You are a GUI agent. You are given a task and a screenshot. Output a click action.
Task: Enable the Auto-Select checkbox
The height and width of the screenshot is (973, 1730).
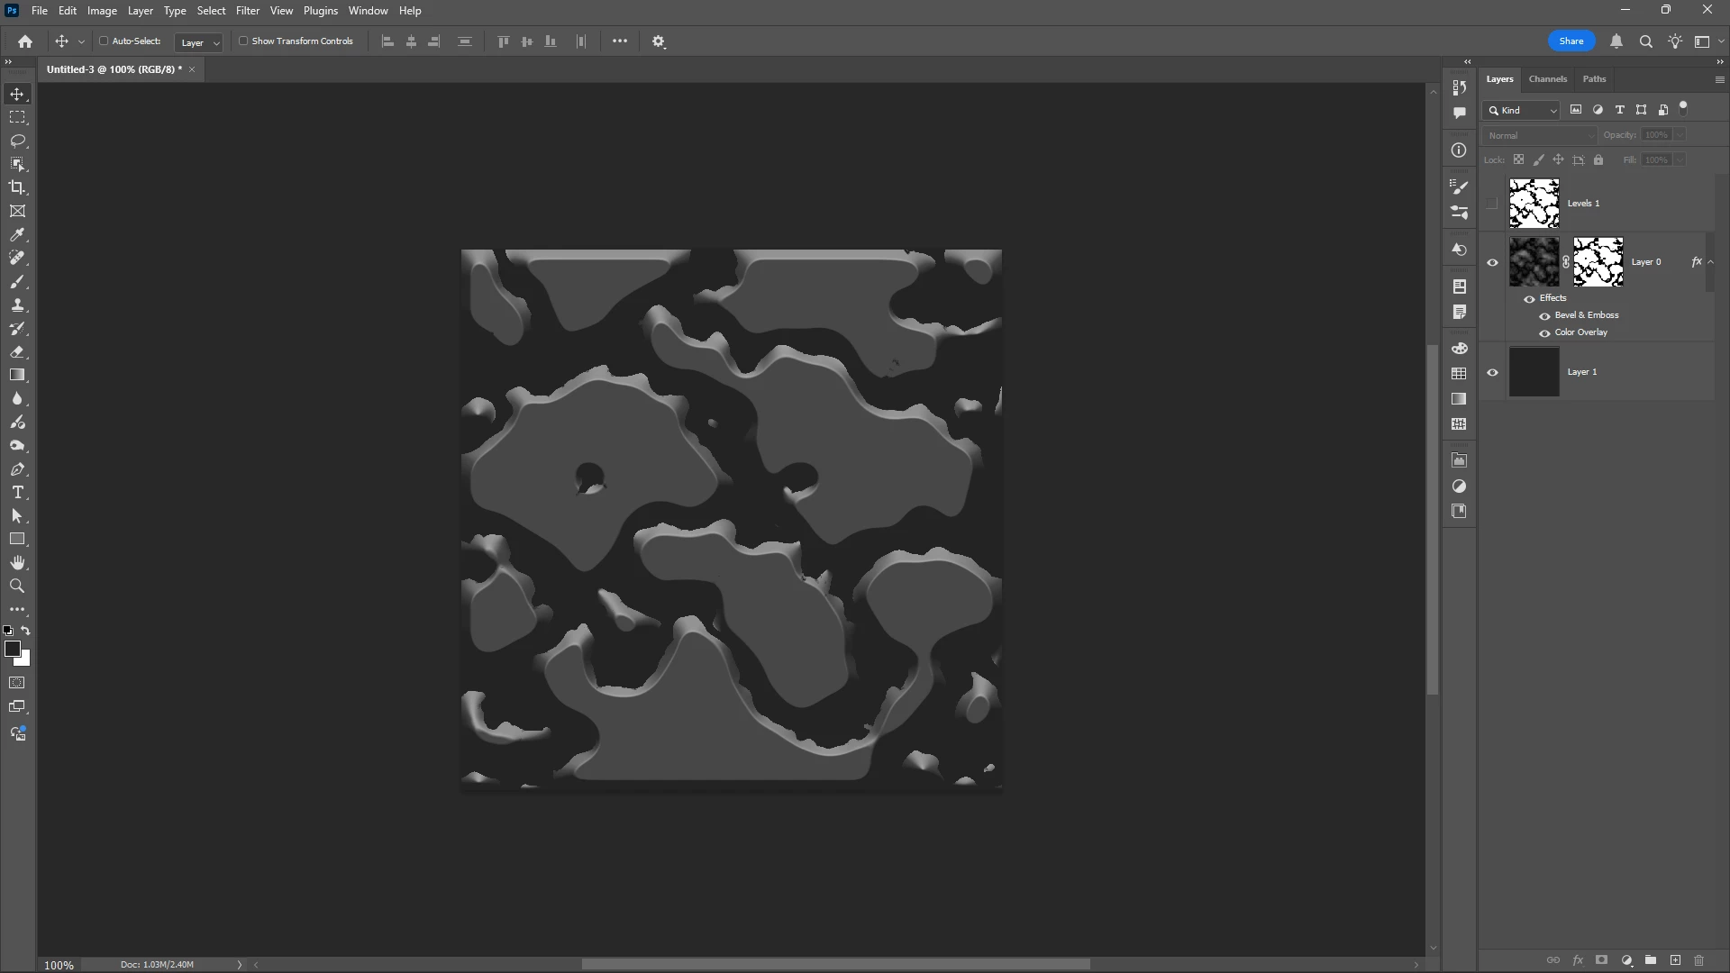[104, 41]
